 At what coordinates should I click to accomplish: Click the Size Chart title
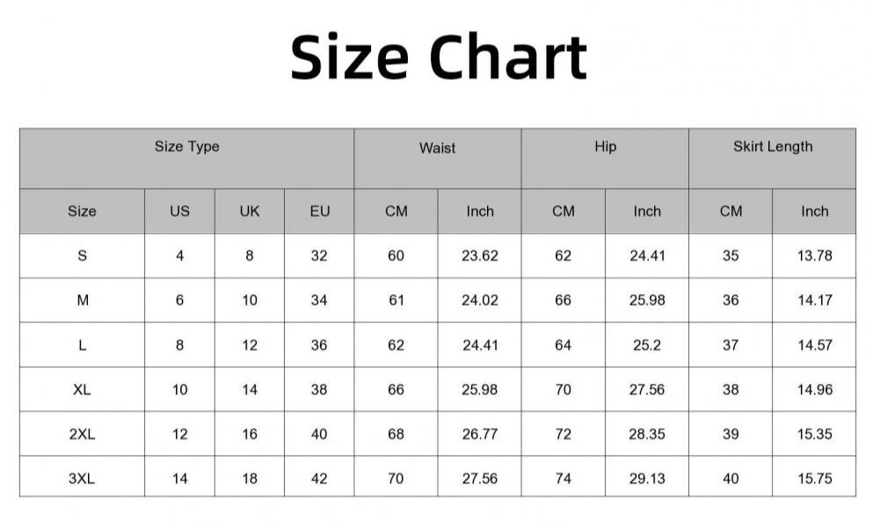438,57
